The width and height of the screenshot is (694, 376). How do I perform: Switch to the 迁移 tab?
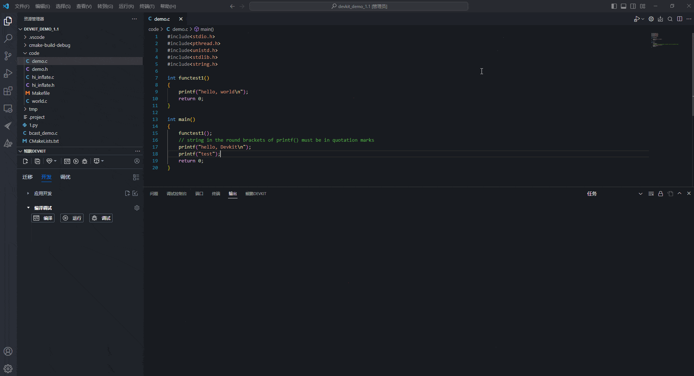(x=28, y=177)
